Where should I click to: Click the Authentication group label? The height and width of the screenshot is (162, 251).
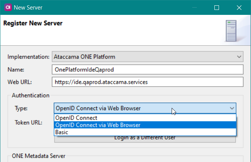[31, 95]
